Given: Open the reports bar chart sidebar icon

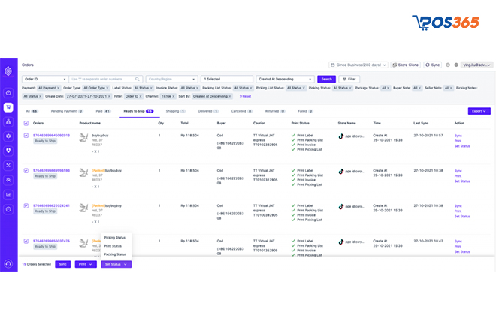Looking at the screenshot, I should pyautogui.click(x=8, y=194).
